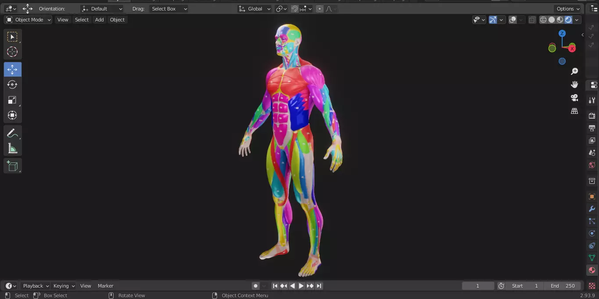This screenshot has height=299, width=599.
Task: Click the pan view hand icon
Action: [574, 84]
